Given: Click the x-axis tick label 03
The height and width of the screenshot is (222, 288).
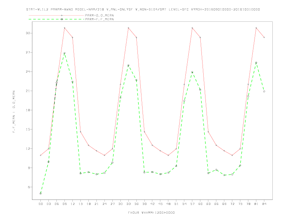Looking at the screenshot, I should point(48,204).
